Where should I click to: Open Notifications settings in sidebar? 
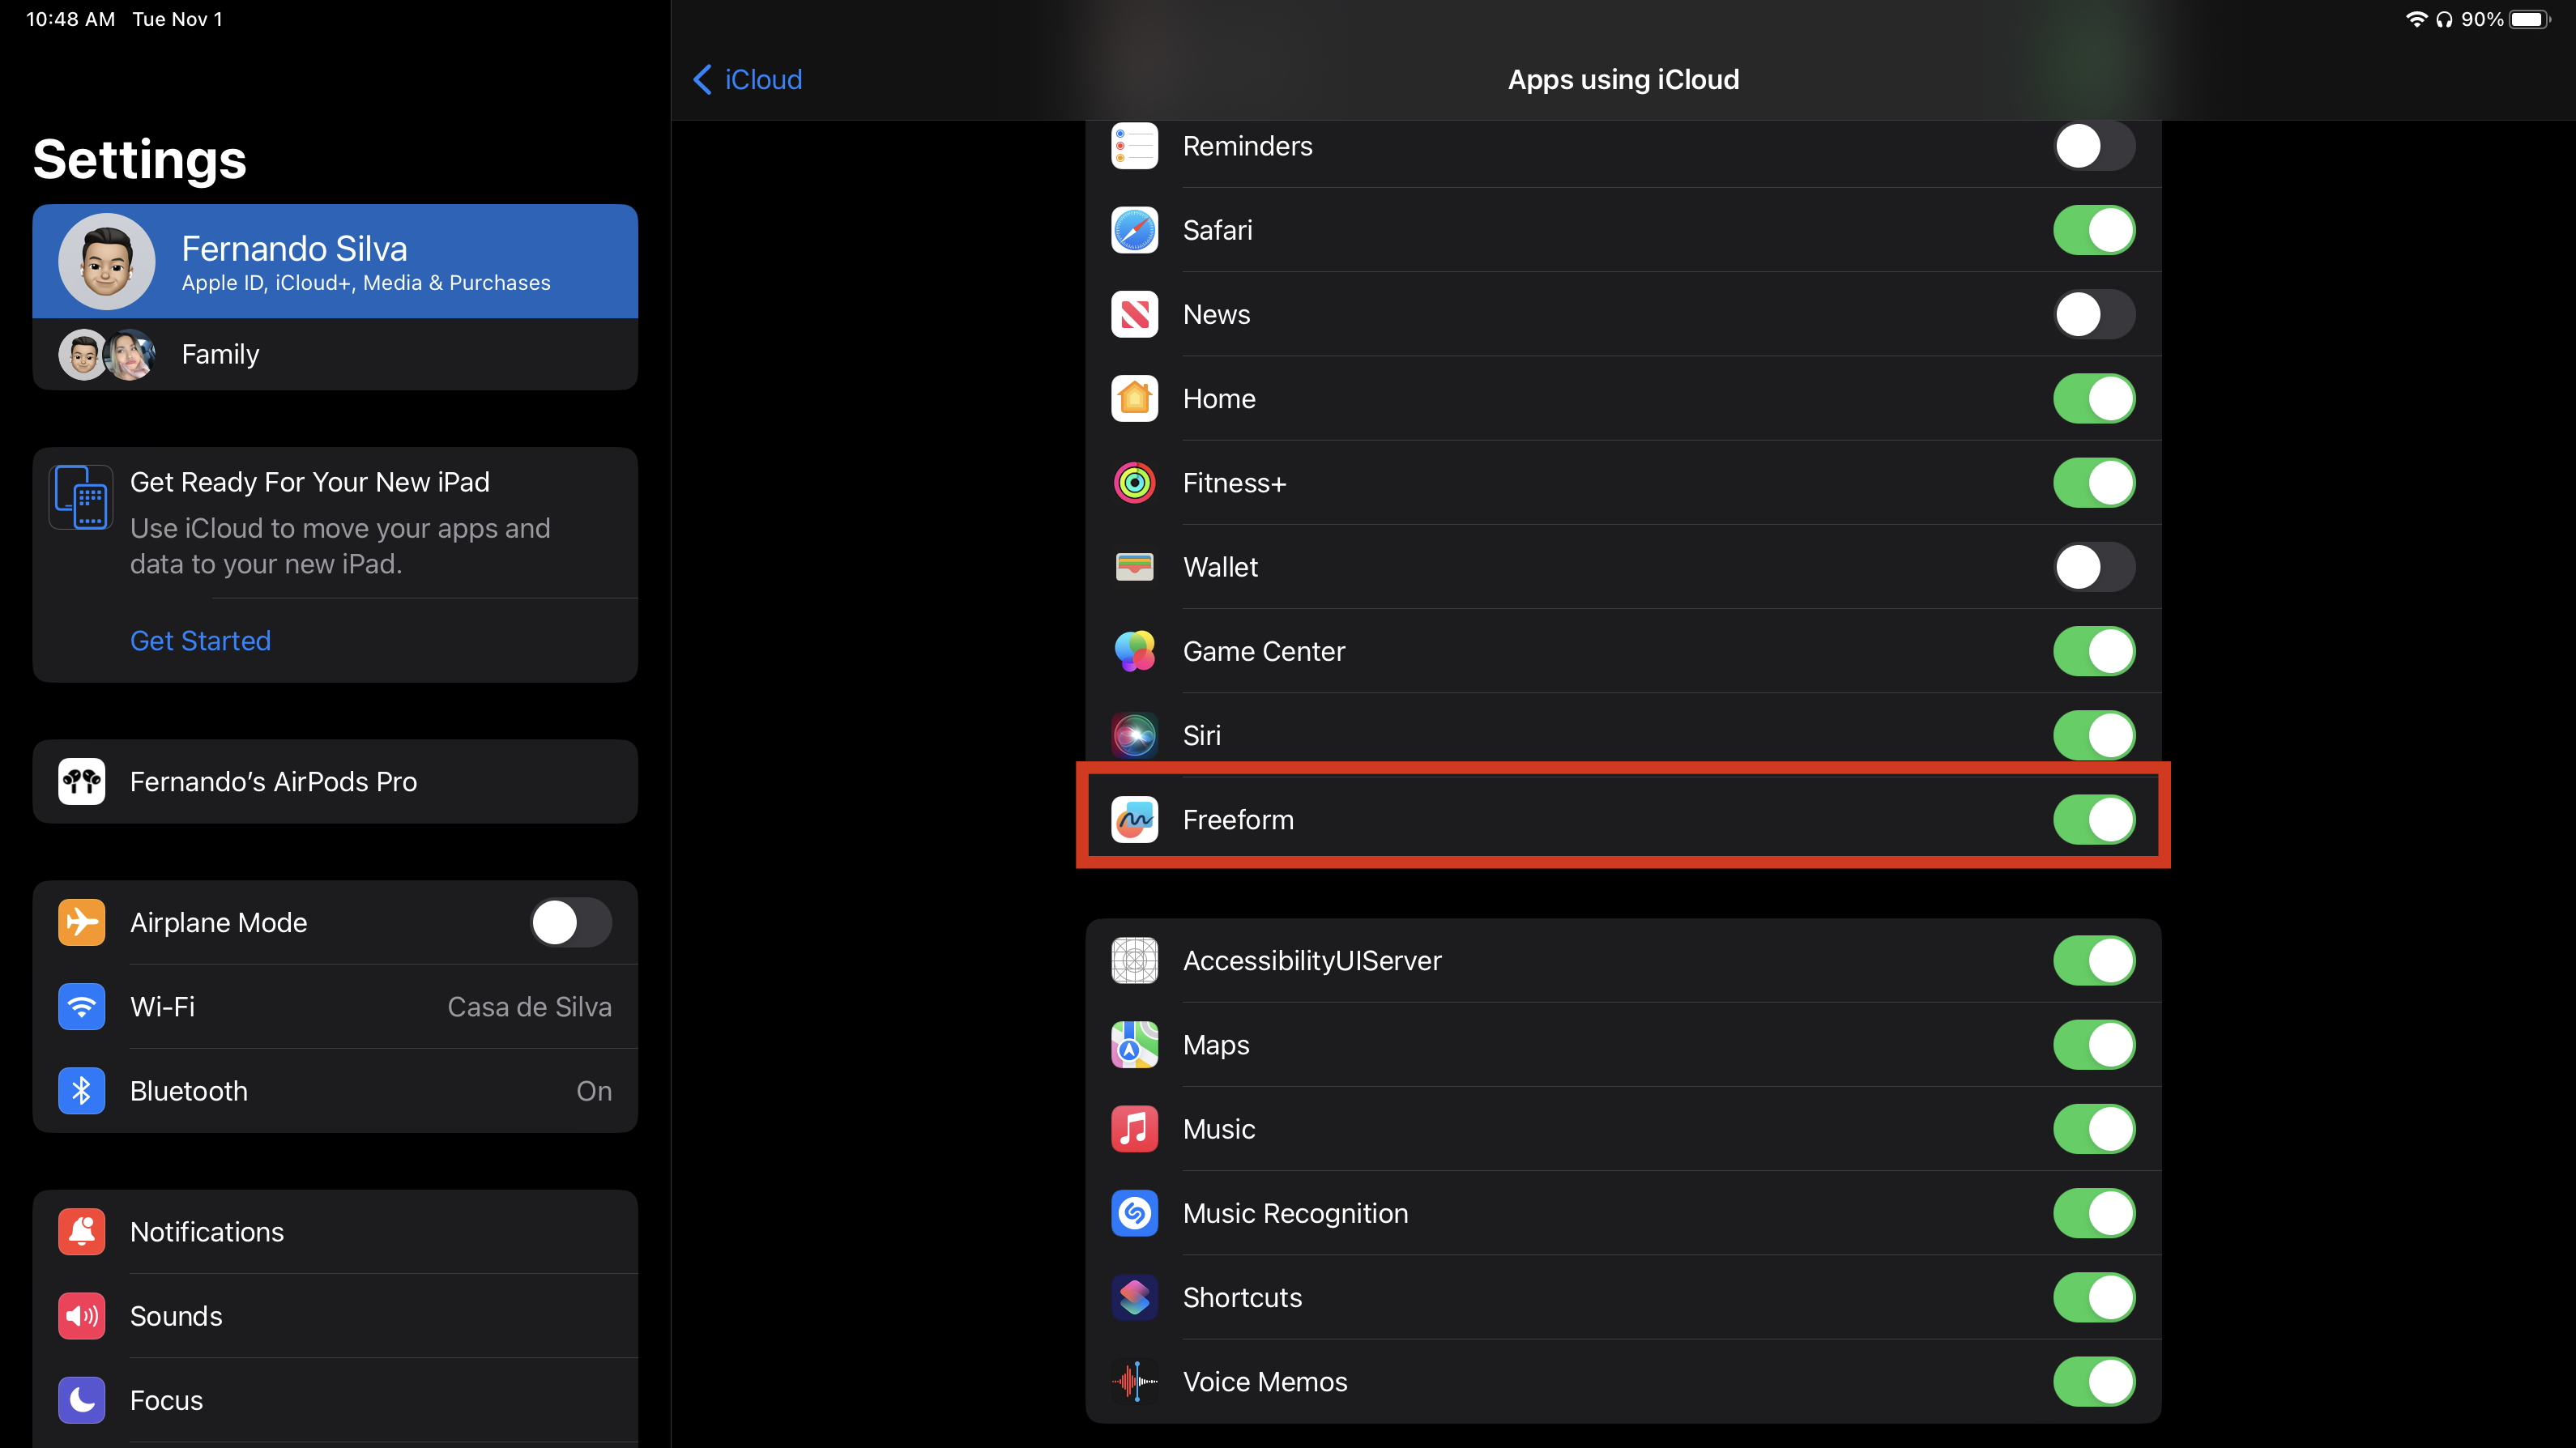[x=335, y=1231]
